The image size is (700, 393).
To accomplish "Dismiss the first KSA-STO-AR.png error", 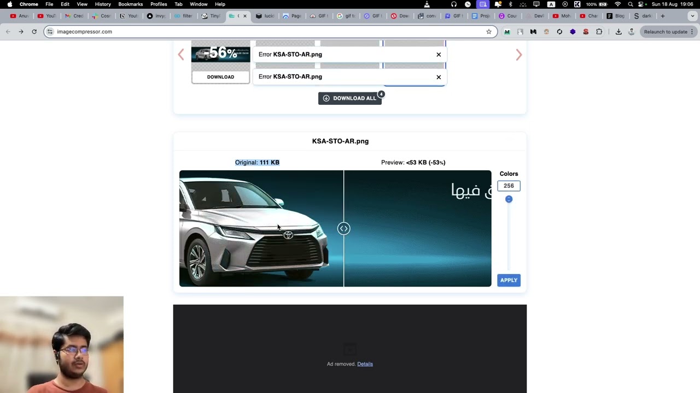I will [x=439, y=55].
